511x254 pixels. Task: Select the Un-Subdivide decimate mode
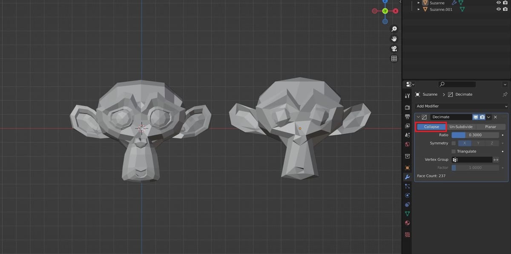pos(461,127)
